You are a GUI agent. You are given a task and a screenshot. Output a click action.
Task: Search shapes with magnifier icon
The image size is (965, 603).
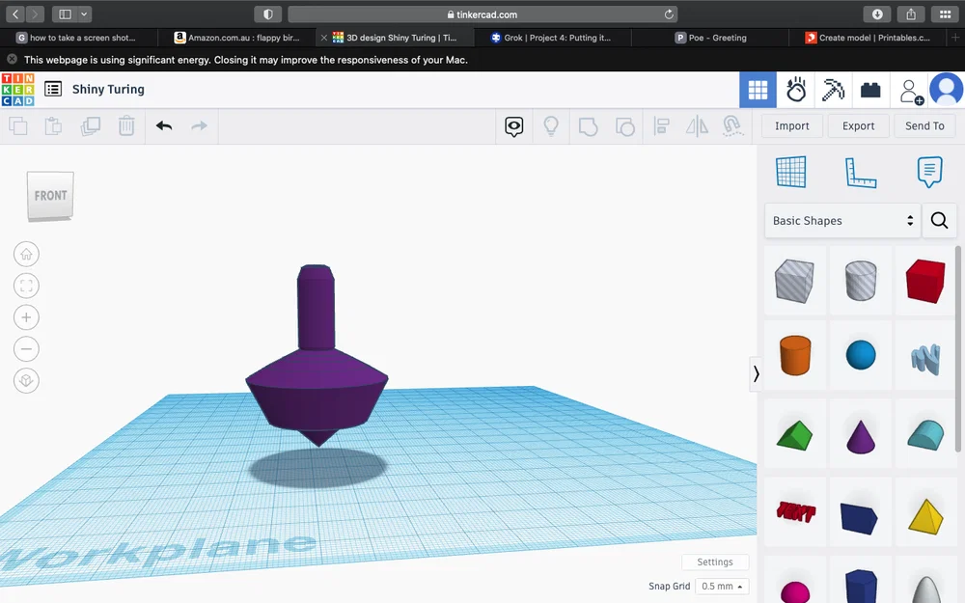click(x=939, y=220)
